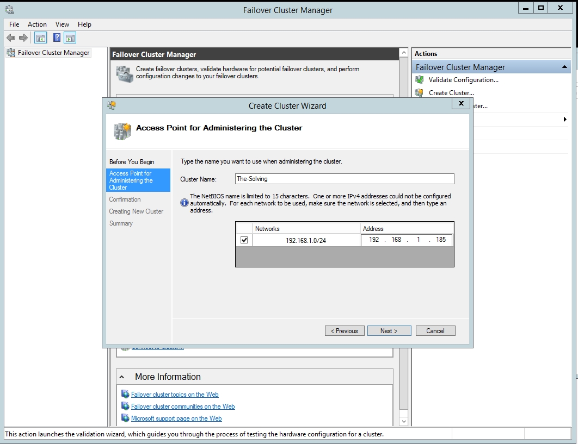Minimize the Failover Cluster Manager window

pyautogui.click(x=526, y=8)
